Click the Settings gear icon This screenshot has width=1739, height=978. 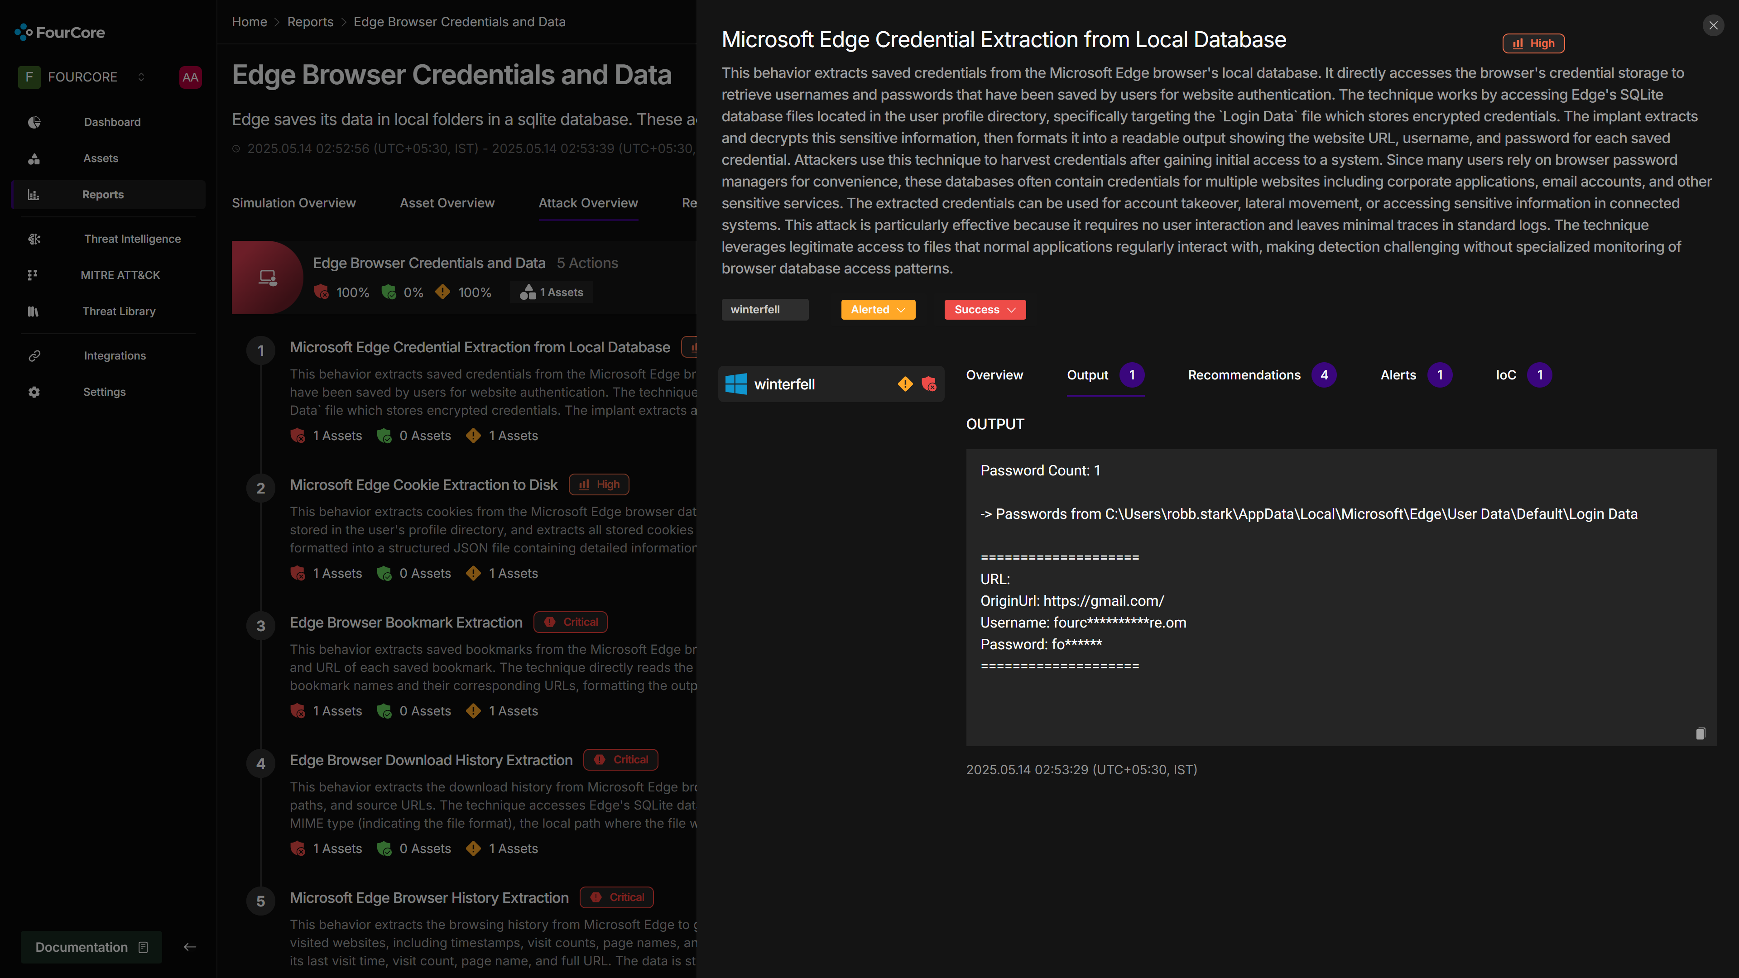point(34,392)
